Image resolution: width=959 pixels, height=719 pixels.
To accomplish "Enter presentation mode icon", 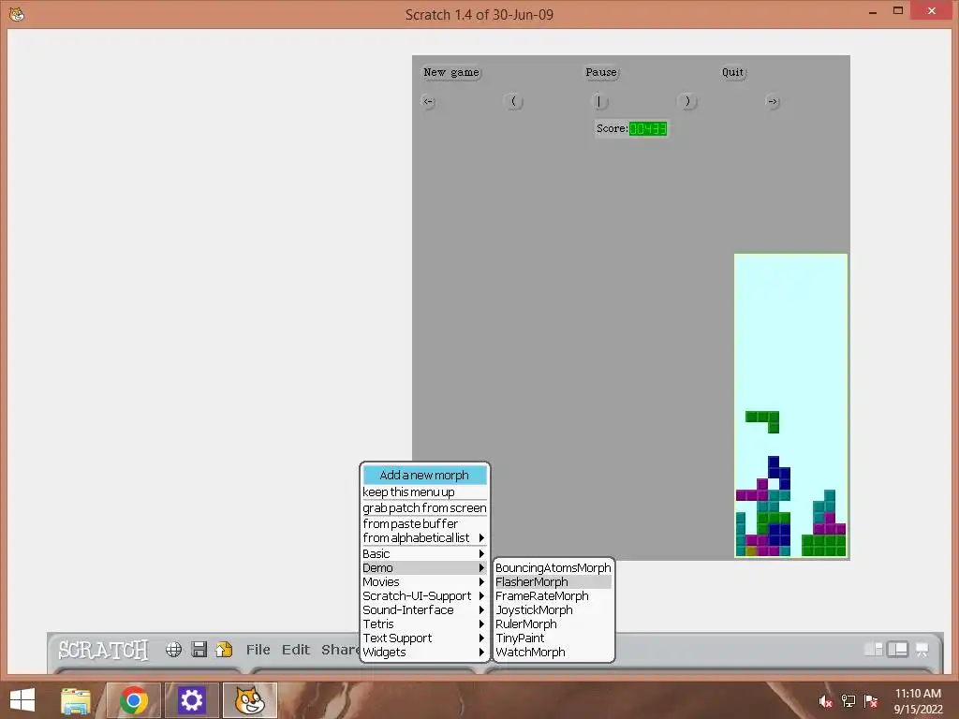I will pos(922,650).
